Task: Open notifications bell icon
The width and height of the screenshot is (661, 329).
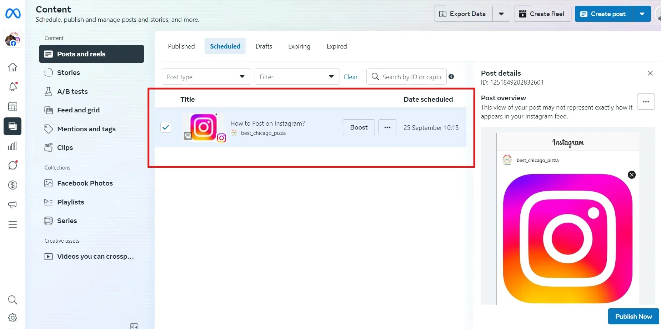Action: coord(12,87)
